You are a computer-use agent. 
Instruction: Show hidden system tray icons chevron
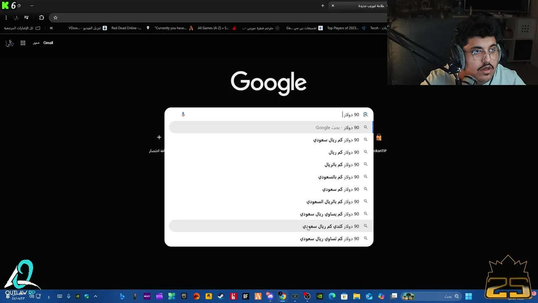[x=95, y=296]
